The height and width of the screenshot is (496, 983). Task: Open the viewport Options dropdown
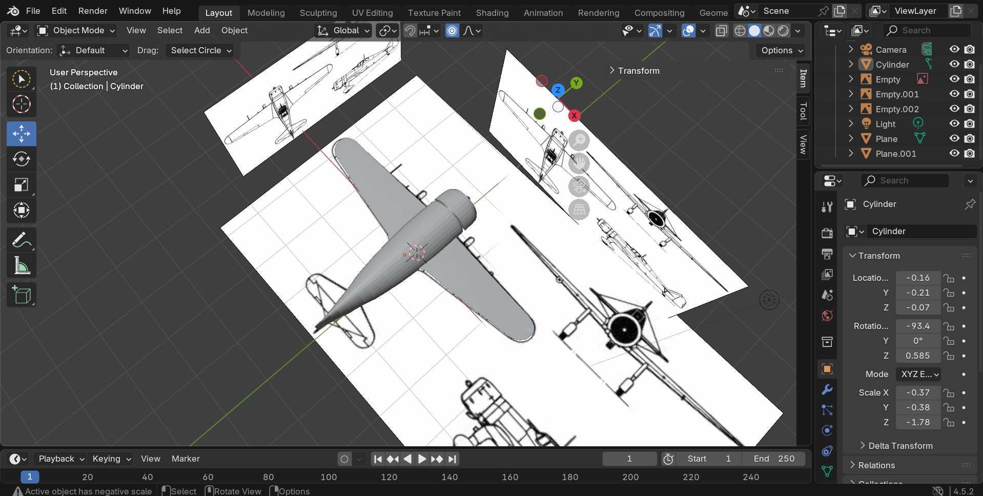(x=781, y=50)
